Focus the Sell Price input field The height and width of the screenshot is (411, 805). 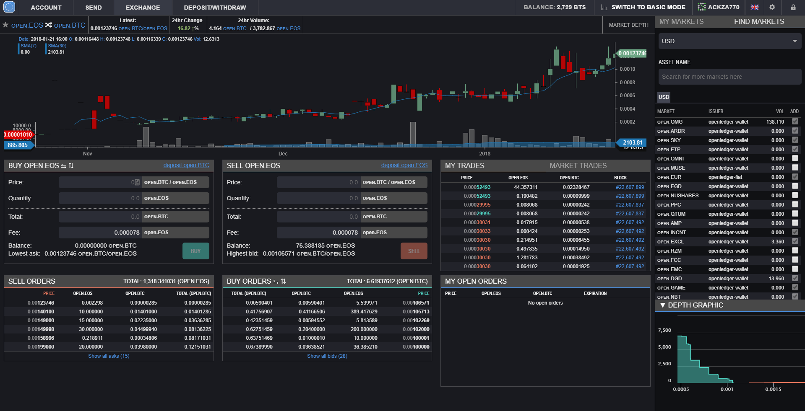318,182
